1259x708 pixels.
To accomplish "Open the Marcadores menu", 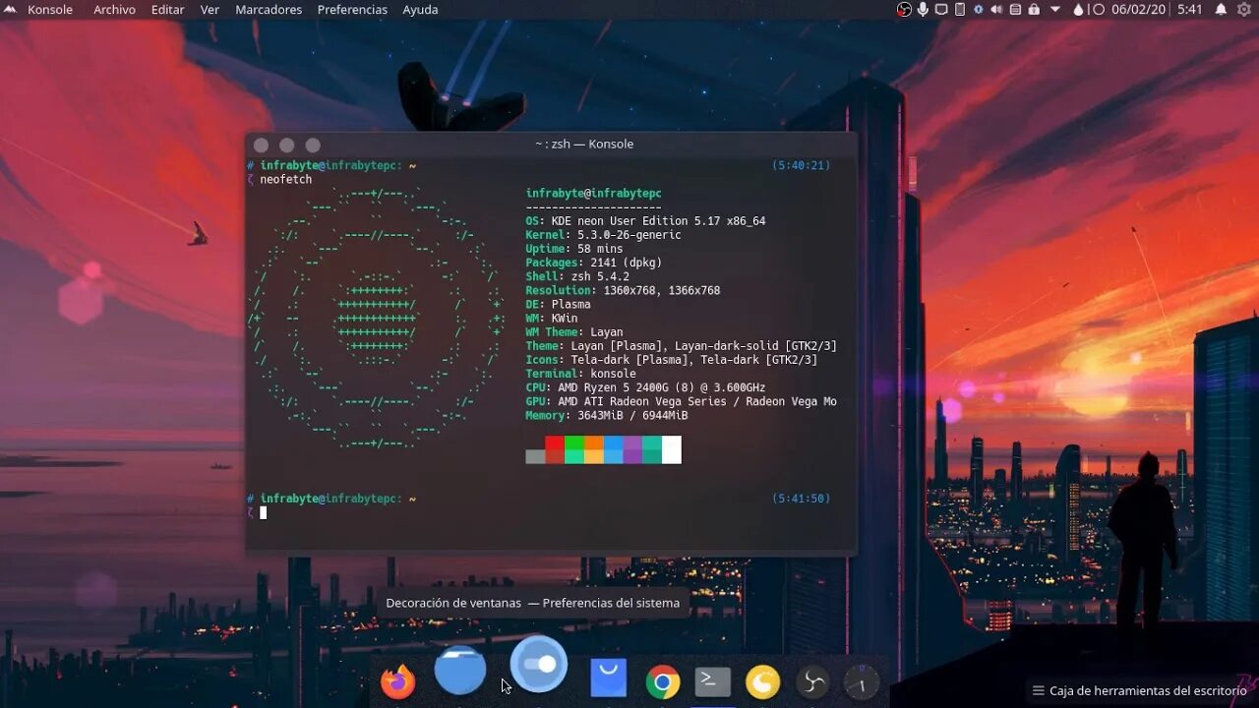I will [x=269, y=10].
